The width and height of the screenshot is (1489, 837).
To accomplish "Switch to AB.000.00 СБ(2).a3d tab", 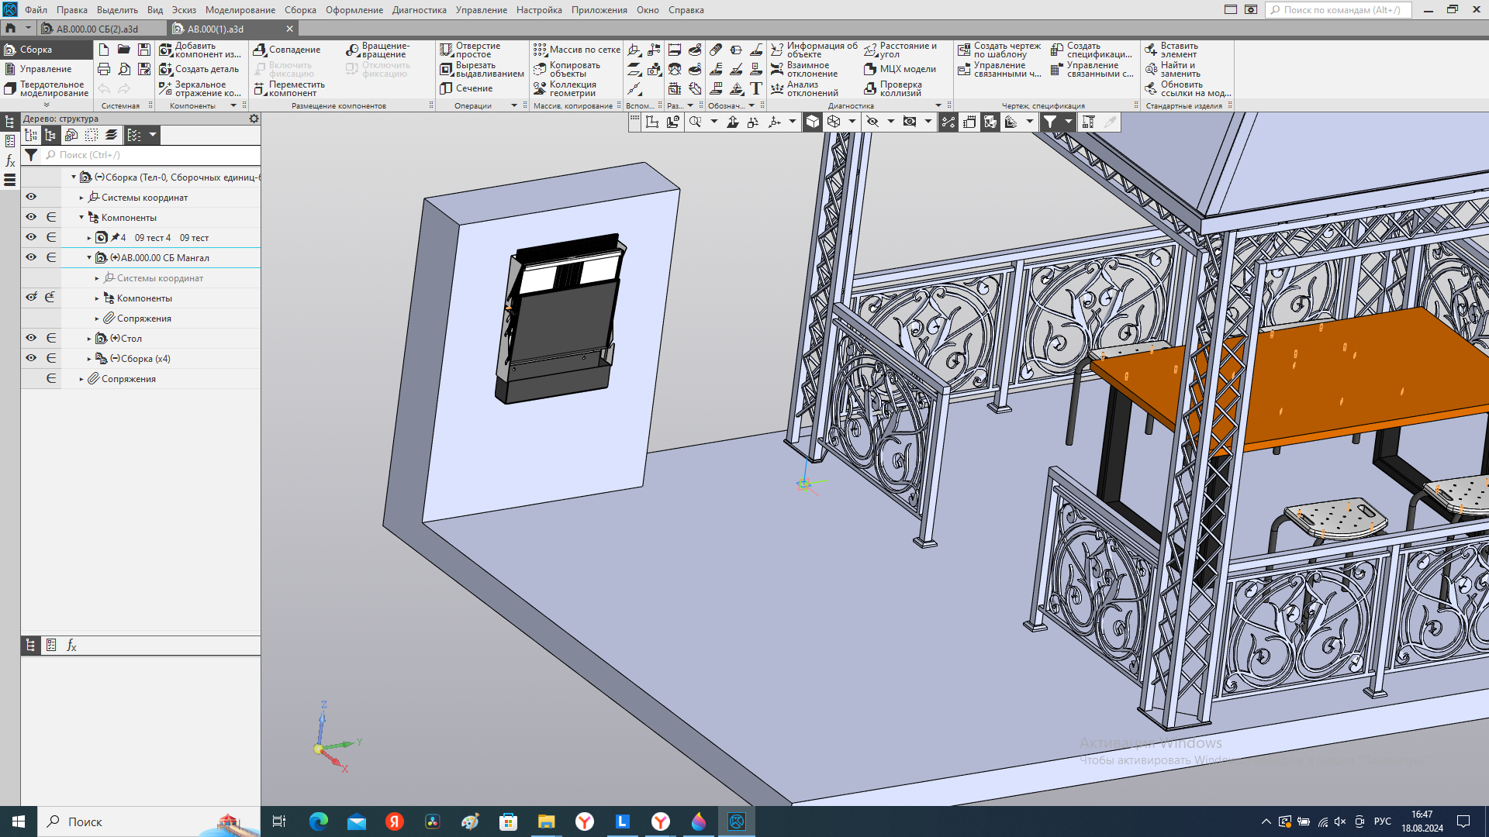I will [97, 29].
